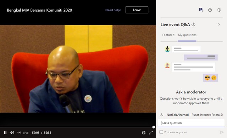Enable Post as anonymous checkbox

[161, 132]
